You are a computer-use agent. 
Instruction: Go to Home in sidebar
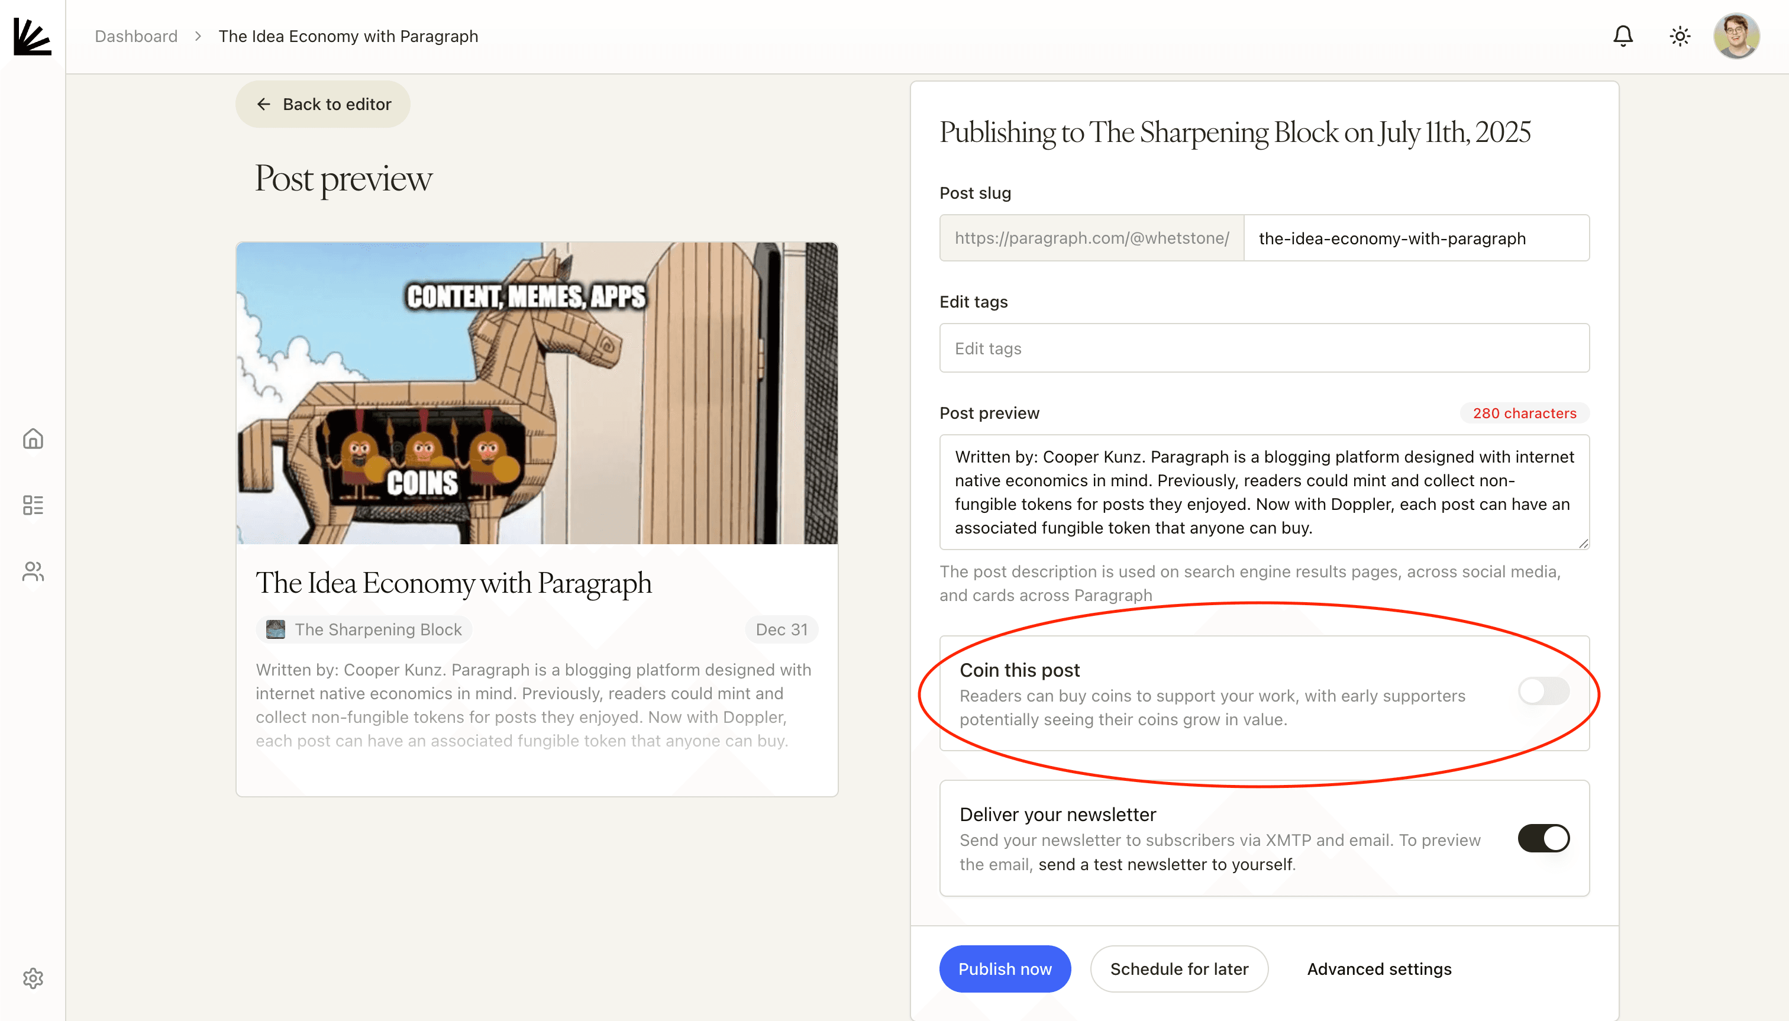click(33, 439)
